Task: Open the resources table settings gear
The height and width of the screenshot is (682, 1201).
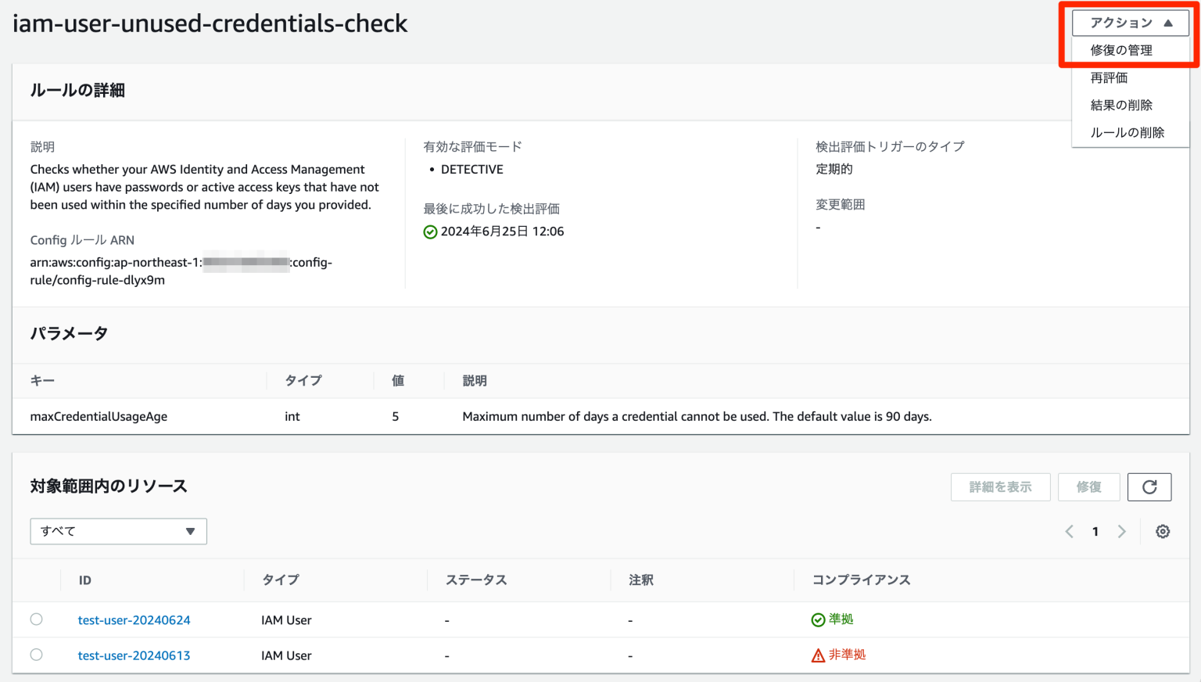Action: (1163, 531)
